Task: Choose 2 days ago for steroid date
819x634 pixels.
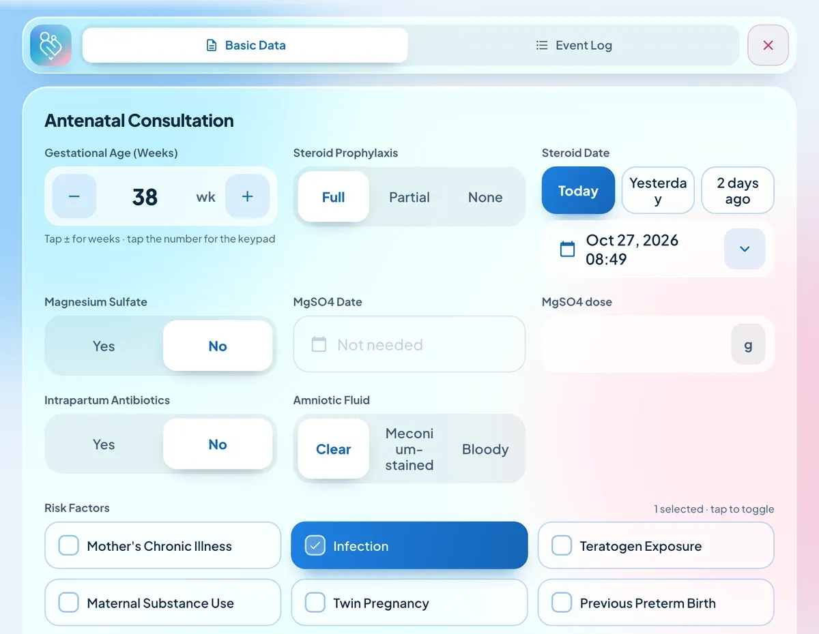Action: pyautogui.click(x=738, y=191)
